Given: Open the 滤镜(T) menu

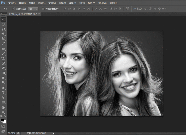Looking at the screenshot, I should click(72, 3).
